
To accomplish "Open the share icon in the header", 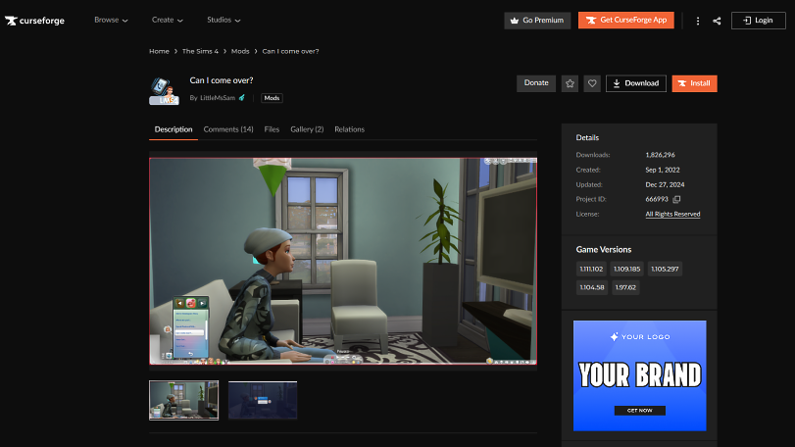I will [717, 21].
